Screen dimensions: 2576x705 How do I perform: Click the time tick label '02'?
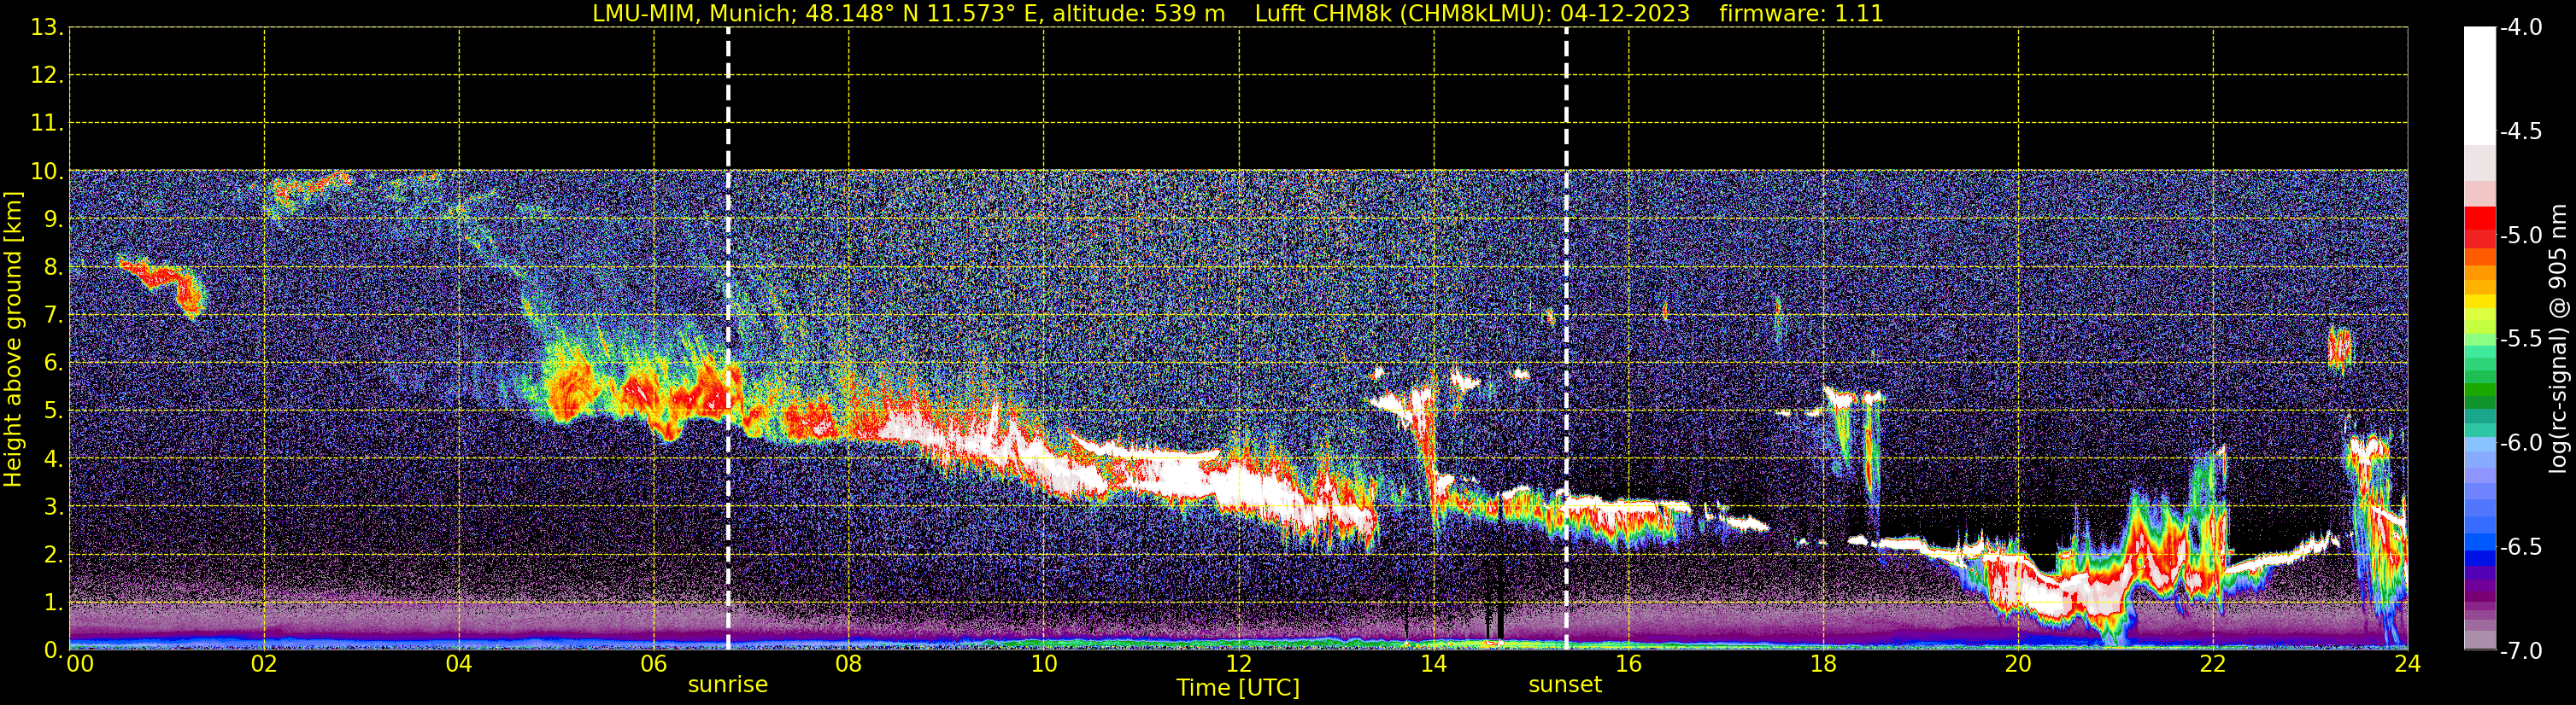[x=264, y=664]
